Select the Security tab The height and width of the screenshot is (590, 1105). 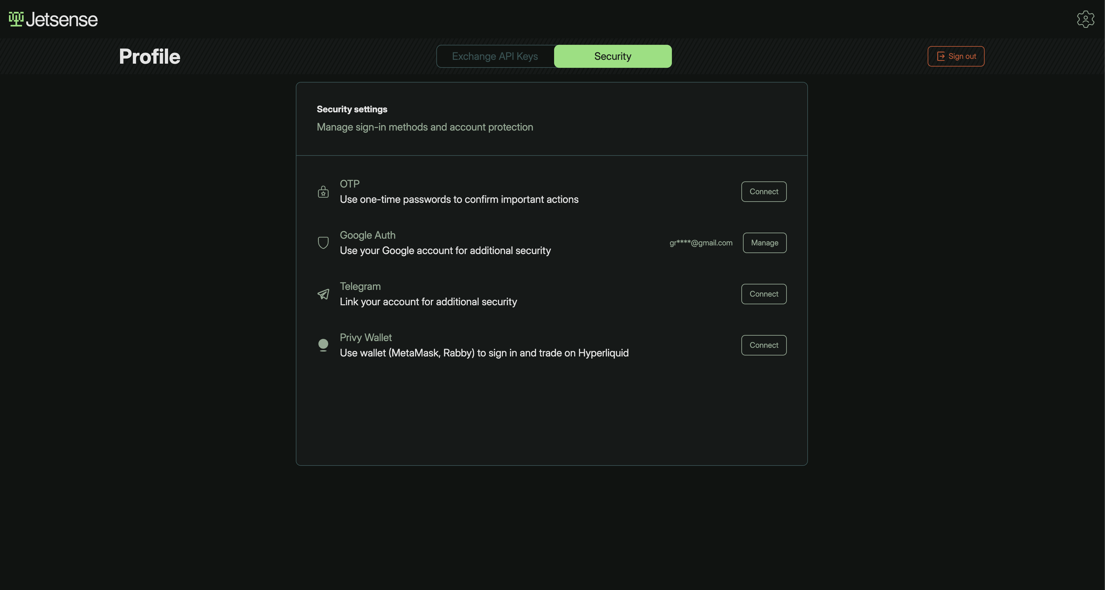click(x=613, y=56)
